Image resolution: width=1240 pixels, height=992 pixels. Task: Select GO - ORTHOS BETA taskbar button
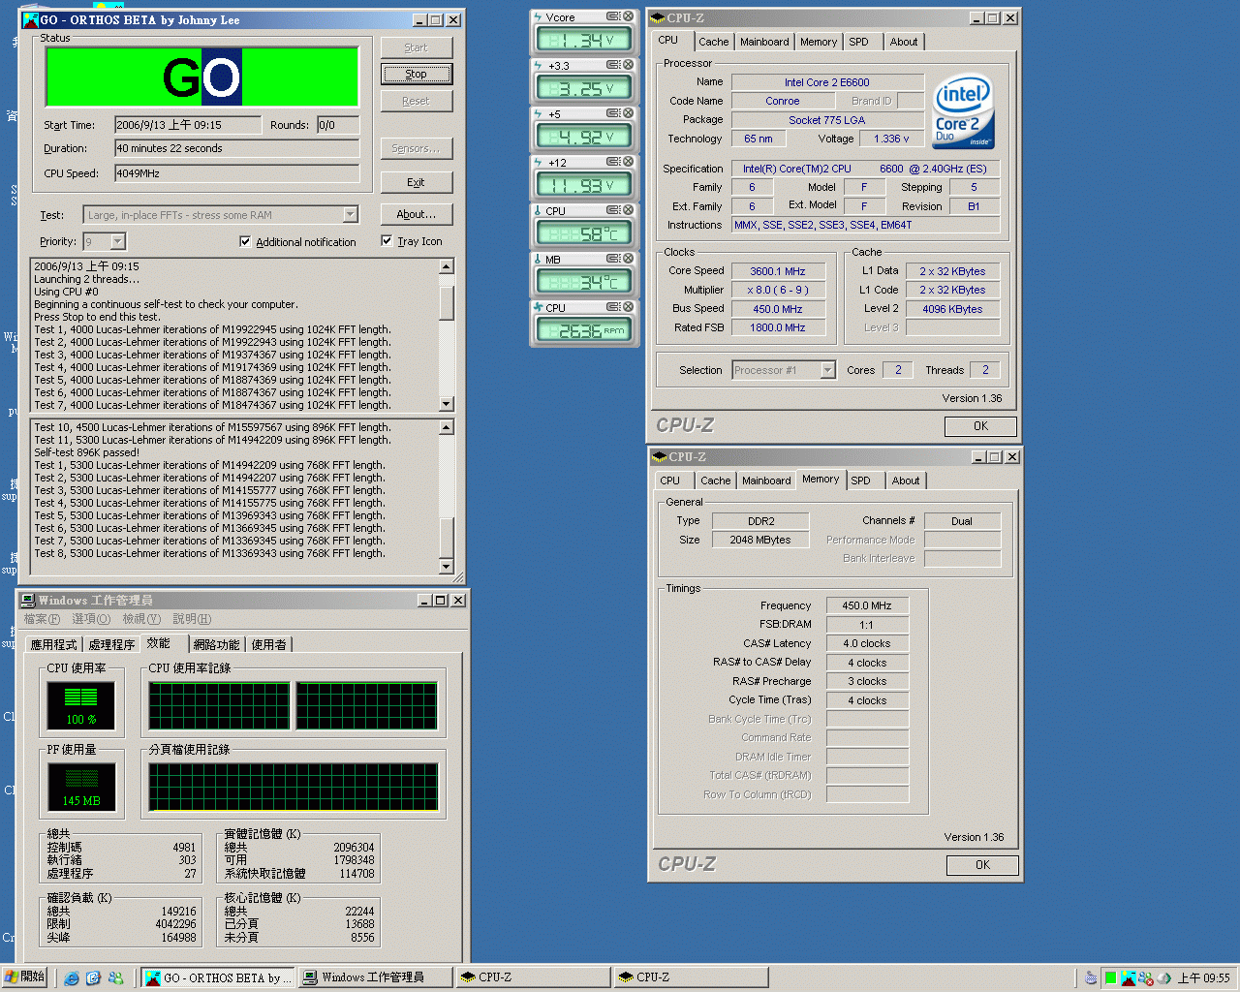(218, 977)
